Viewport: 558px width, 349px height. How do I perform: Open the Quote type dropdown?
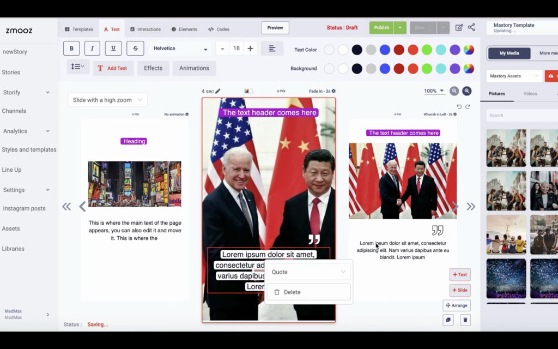point(308,272)
